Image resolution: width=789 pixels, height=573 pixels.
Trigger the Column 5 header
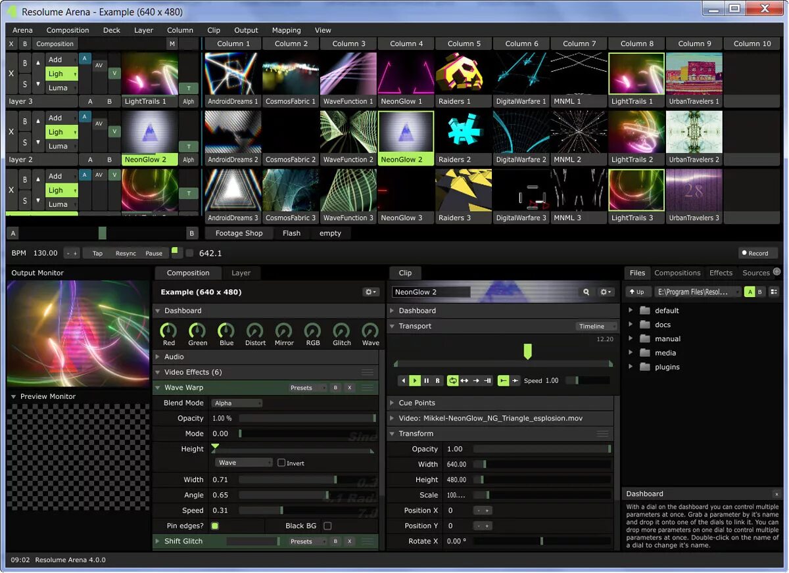tap(464, 44)
